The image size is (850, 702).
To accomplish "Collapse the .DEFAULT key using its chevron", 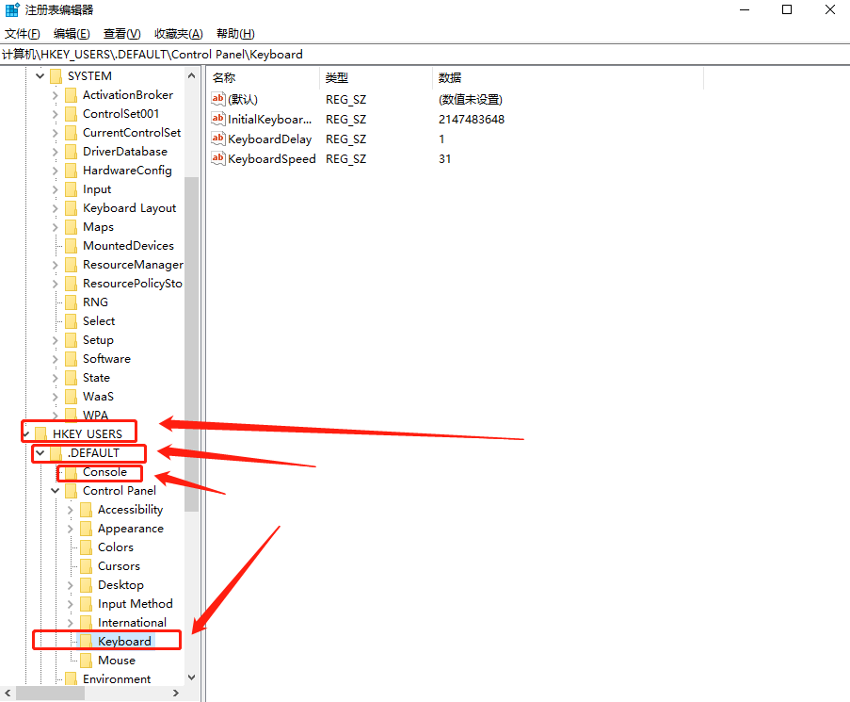I will coord(39,452).
